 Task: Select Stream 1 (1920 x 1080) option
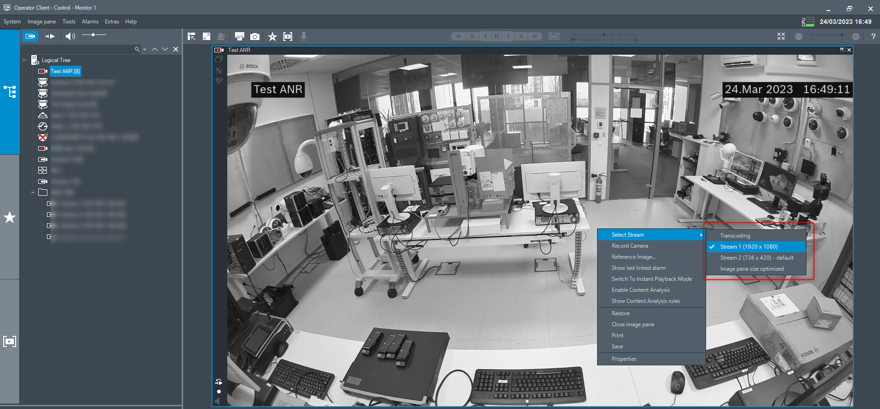coord(748,247)
